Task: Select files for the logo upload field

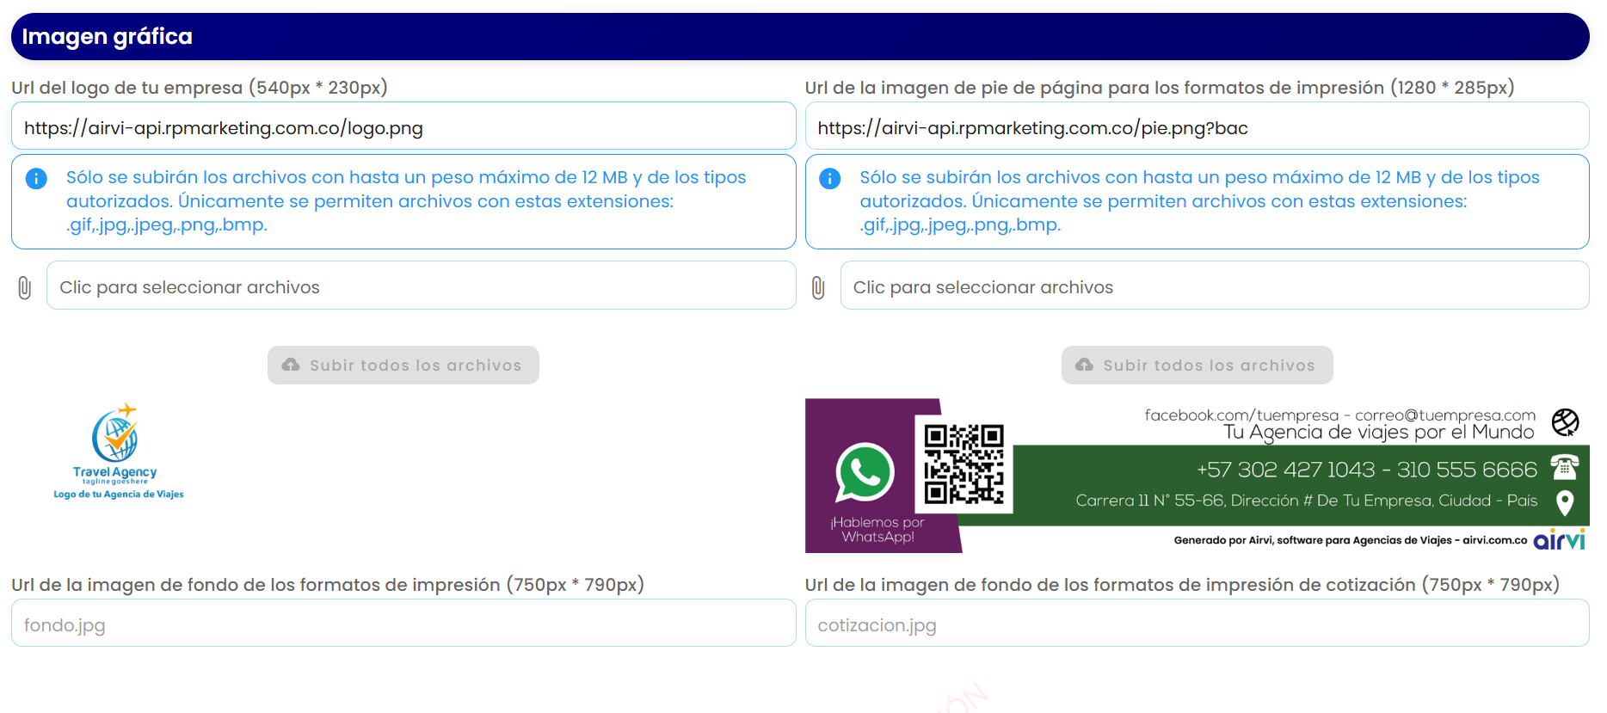Action: tap(421, 286)
